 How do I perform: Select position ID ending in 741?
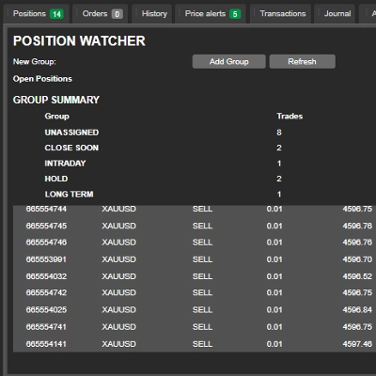(x=46, y=327)
